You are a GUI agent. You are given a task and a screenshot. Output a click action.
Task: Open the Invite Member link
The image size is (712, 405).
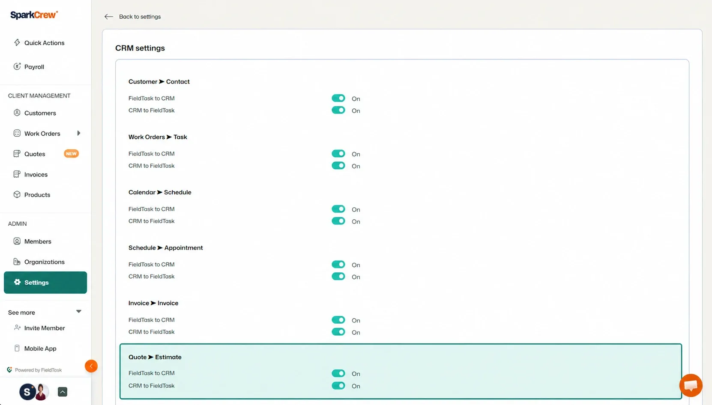[45, 328]
